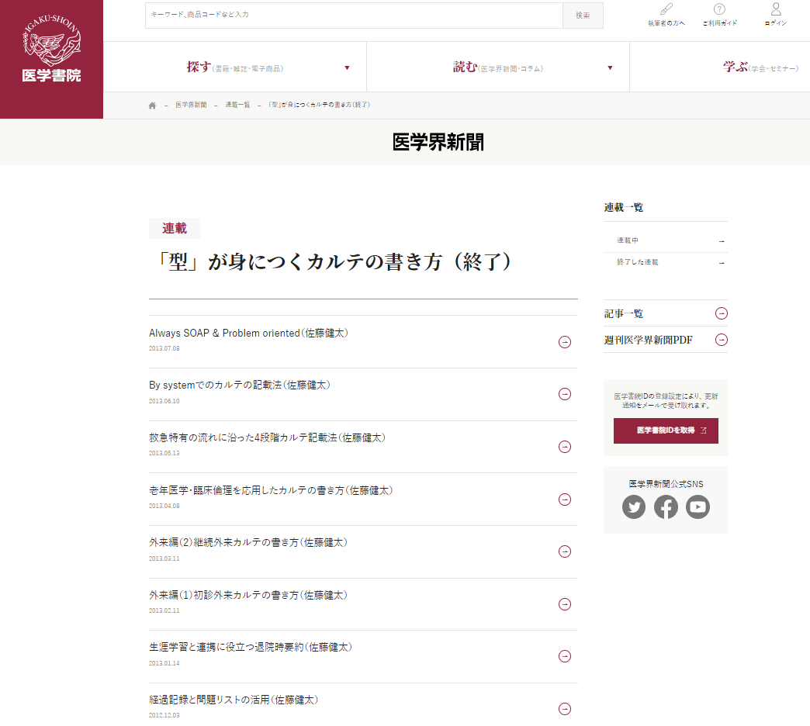Screen dimensions: 810x726
Task: Open 医学界新聞 breadcrumb link
Action: [x=191, y=105]
